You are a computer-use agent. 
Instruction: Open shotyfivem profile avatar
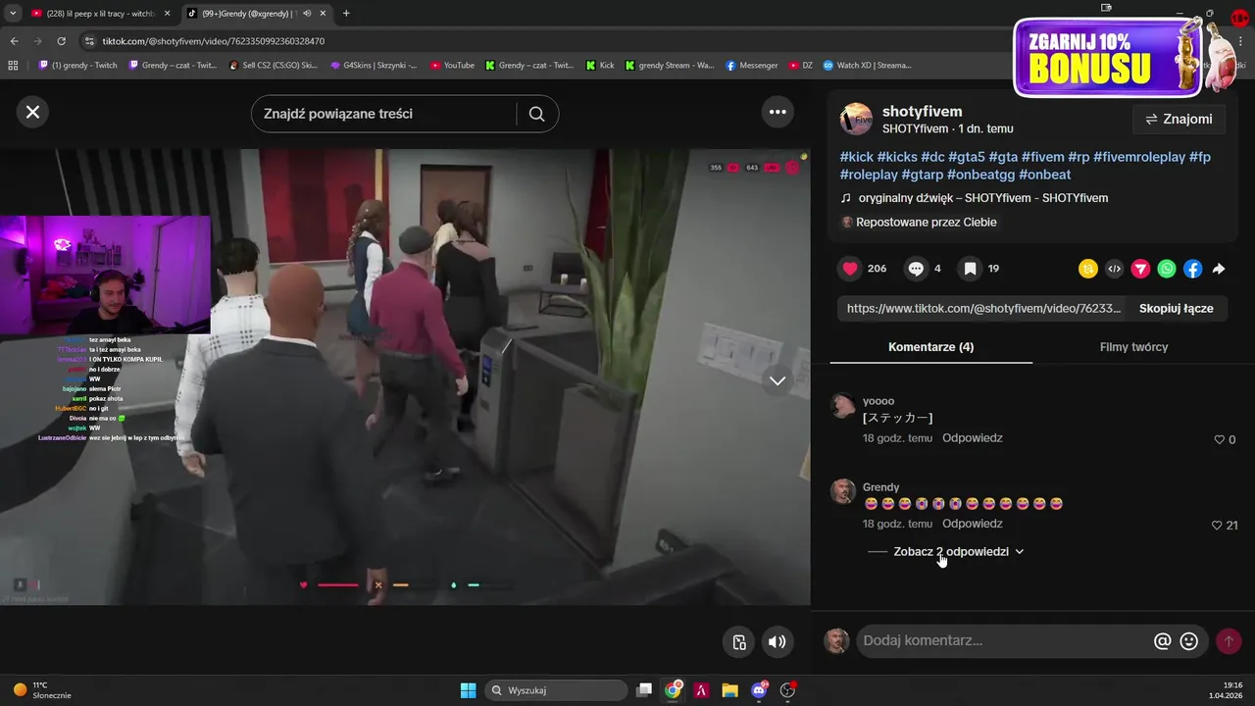click(x=856, y=119)
